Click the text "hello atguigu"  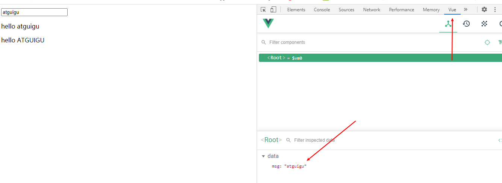click(x=20, y=27)
